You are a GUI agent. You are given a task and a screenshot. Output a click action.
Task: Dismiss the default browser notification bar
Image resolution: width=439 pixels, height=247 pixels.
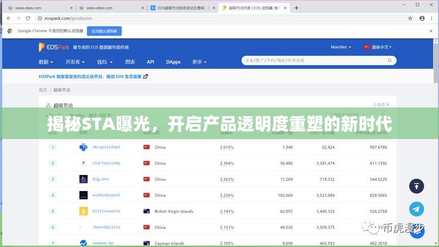(431, 31)
